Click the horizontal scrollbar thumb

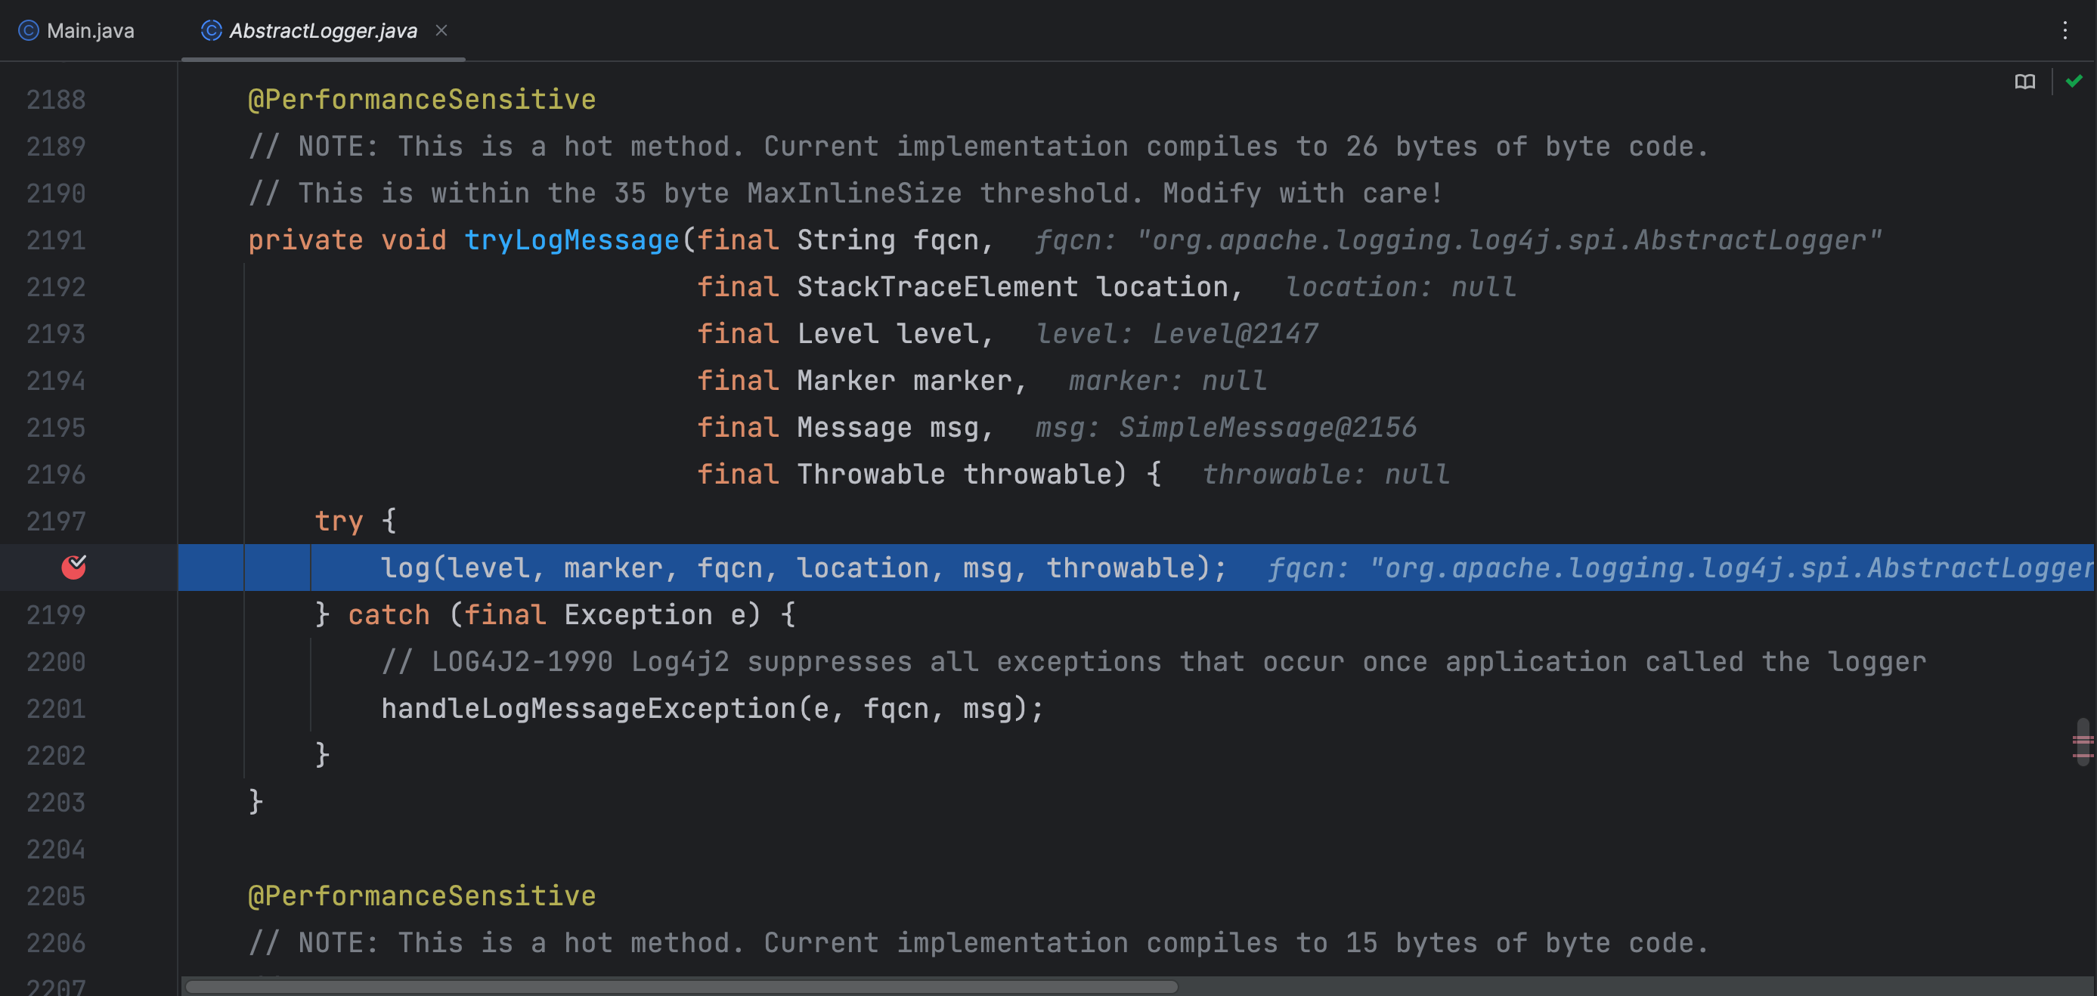coord(681,986)
